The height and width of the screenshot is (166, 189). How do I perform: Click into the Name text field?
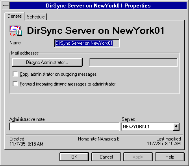click(x=87, y=43)
